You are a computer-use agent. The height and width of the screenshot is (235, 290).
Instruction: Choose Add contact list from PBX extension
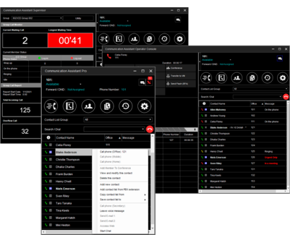tap(120, 189)
